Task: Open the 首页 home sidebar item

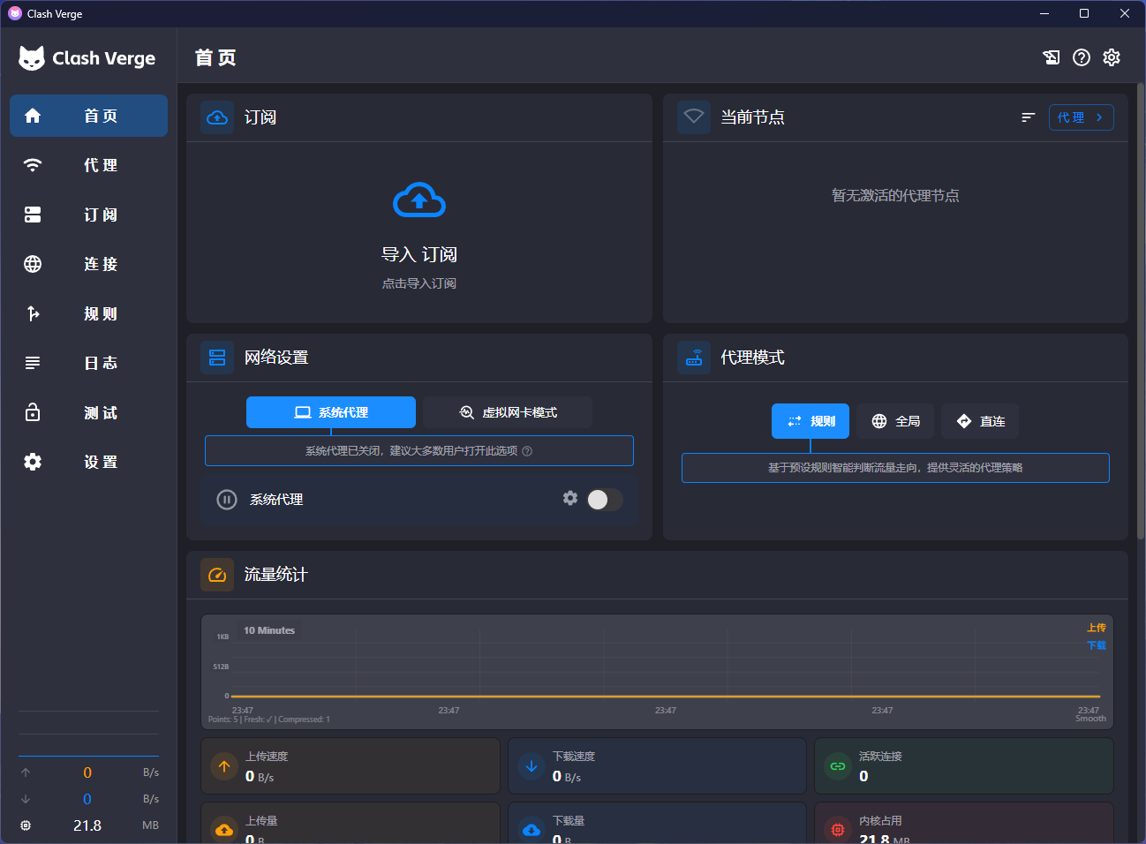Action: (88, 116)
